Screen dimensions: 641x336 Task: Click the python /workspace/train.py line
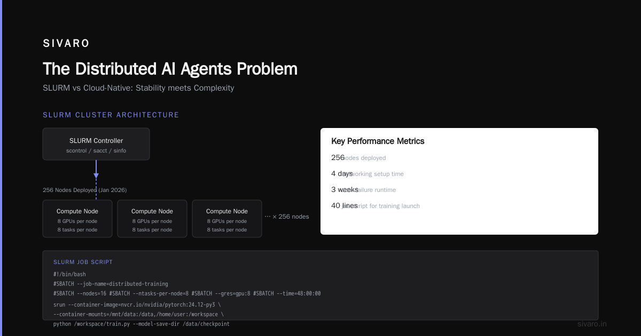pyautogui.click(x=142, y=324)
